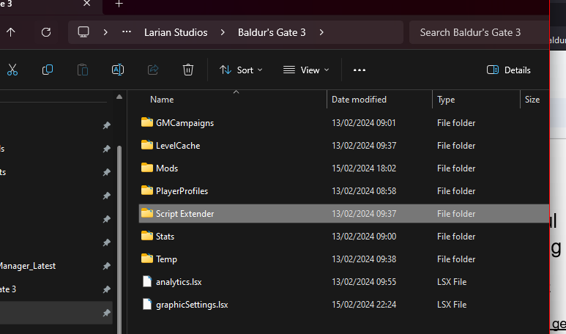Expand chevron after Baldur's Gate 3 breadcrumb
This screenshot has height=334, width=566.
(x=321, y=32)
